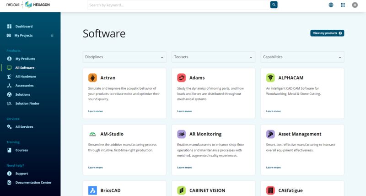Viewport: 366px width, 196px height.
Task: Click the Asset Management product icon
Action: pos(270,134)
